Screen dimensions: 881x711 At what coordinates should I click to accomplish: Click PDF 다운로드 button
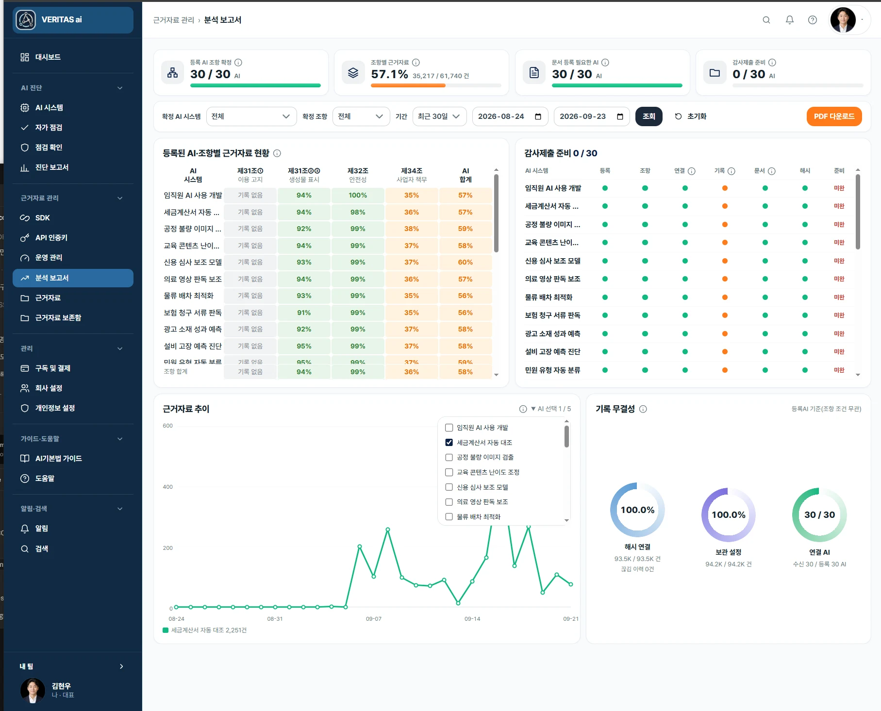834,116
